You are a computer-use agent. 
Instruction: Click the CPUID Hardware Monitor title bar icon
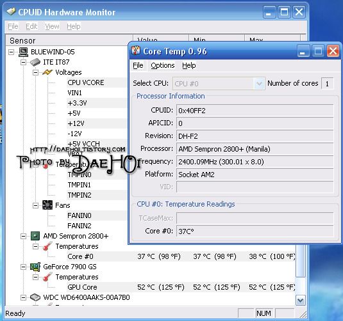click(x=11, y=12)
